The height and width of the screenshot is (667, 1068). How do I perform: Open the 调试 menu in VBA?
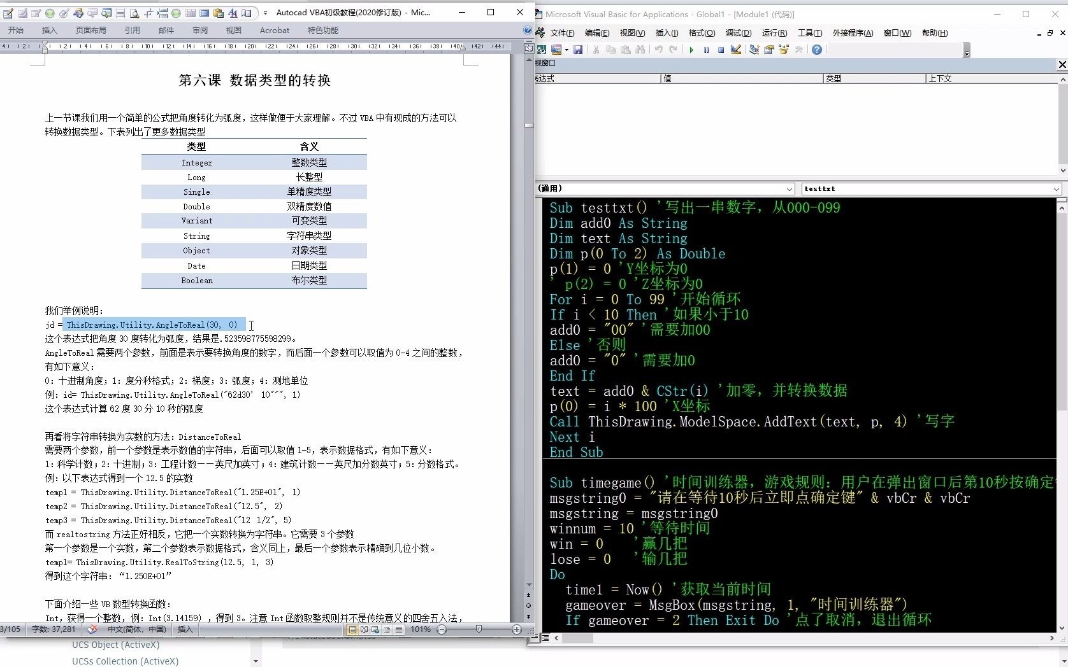(737, 33)
